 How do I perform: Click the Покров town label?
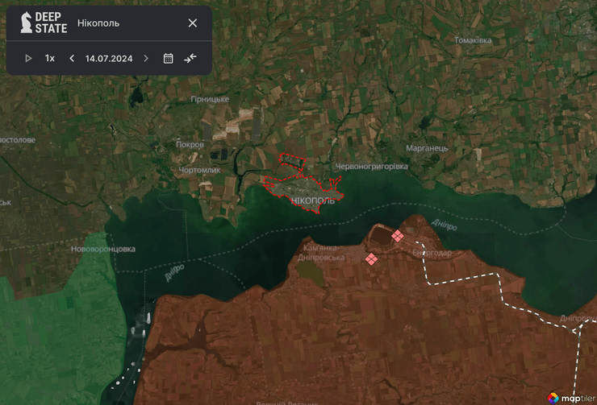(x=190, y=145)
